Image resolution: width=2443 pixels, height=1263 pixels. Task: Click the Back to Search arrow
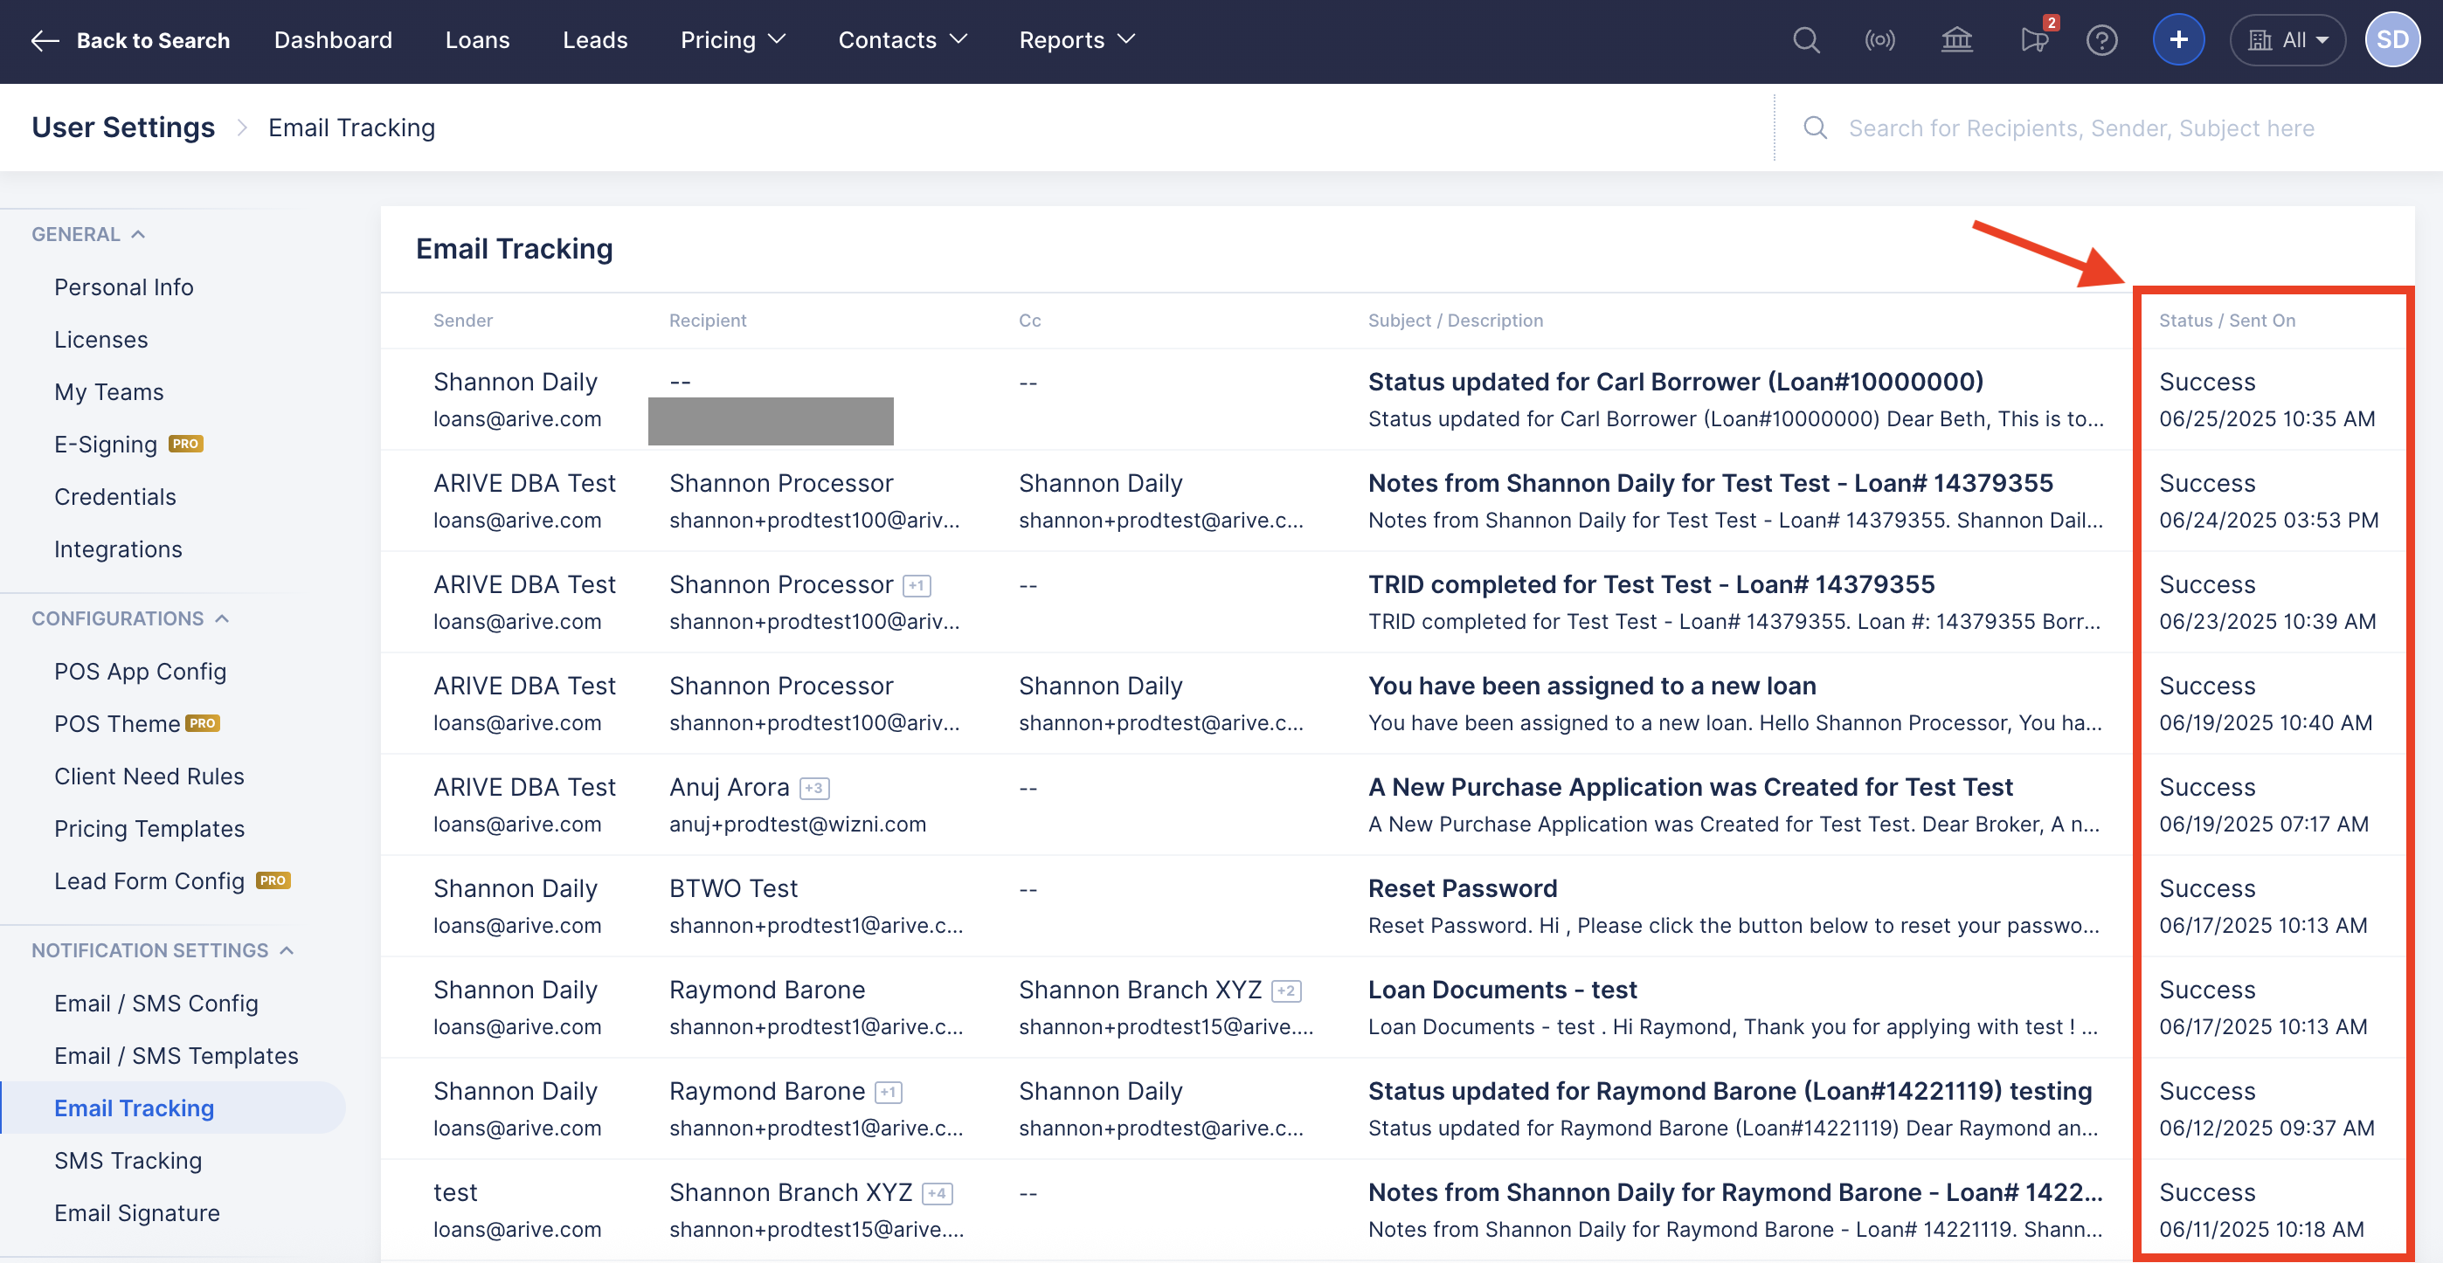pos(45,40)
